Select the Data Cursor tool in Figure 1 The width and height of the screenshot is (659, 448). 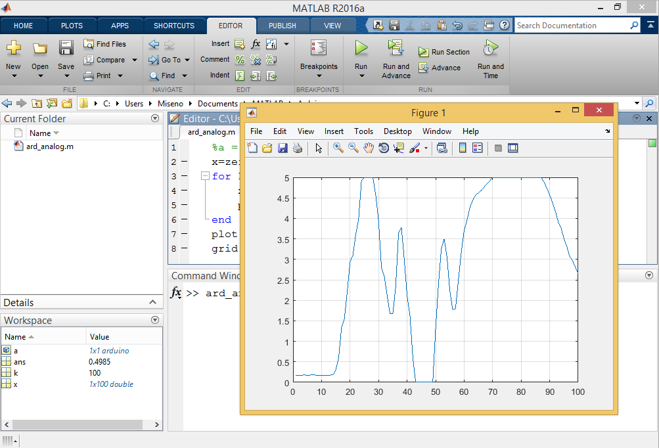[x=398, y=148]
